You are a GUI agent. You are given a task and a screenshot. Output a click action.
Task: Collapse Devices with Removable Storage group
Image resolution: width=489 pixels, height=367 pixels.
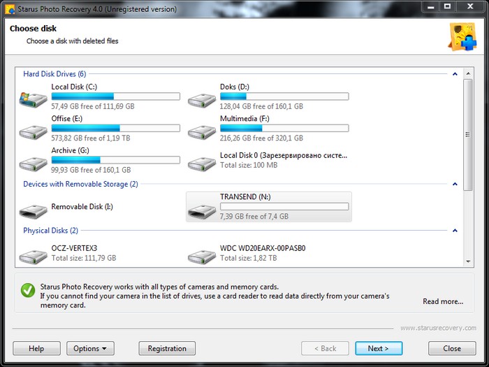point(455,184)
